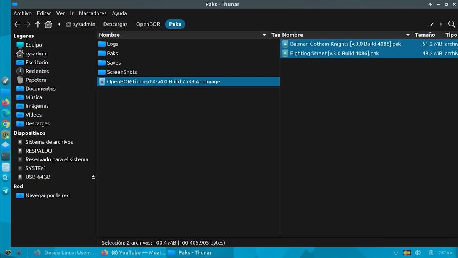Jump to Descargas in the path bar
This screenshot has width=458, height=258.
(x=115, y=24)
